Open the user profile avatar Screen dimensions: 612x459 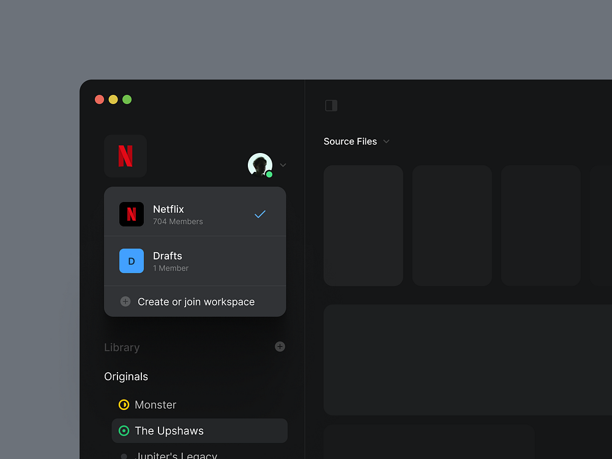point(260,165)
